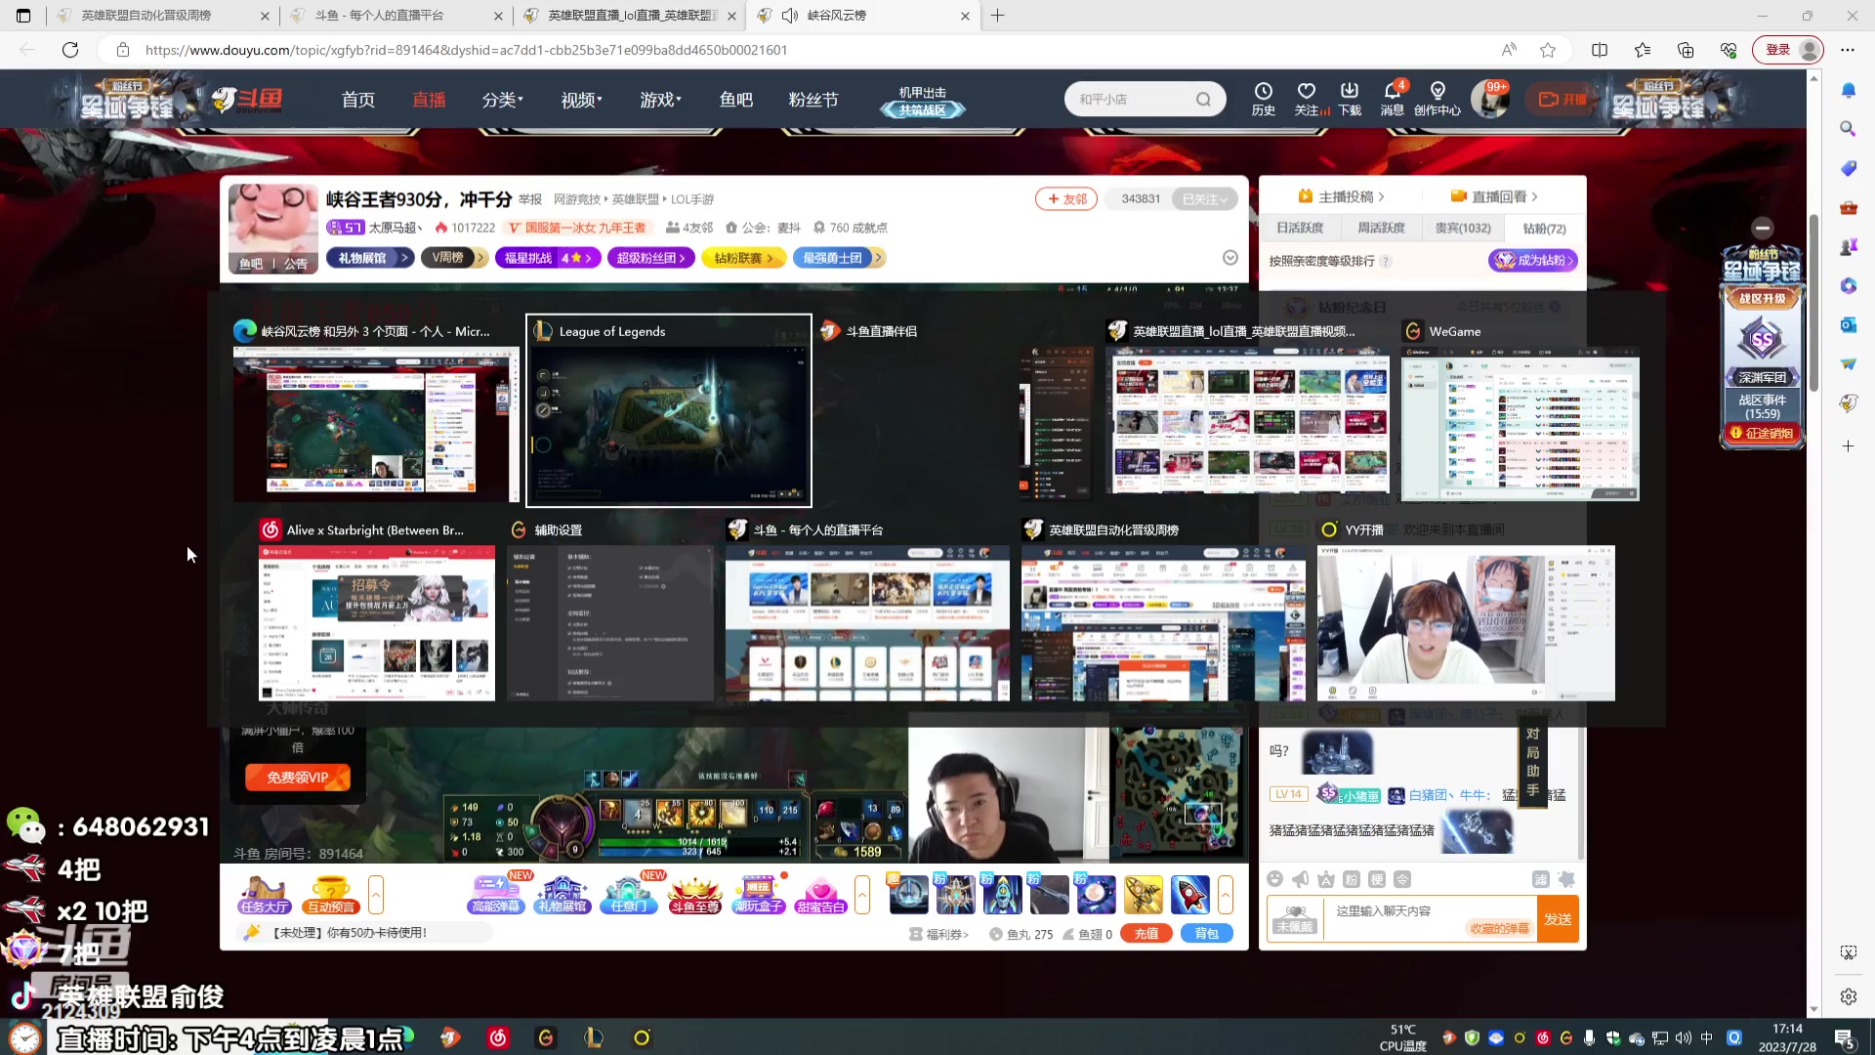Click the 成为钻粉 button
The image size is (1875, 1055).
click(1533, 261)
